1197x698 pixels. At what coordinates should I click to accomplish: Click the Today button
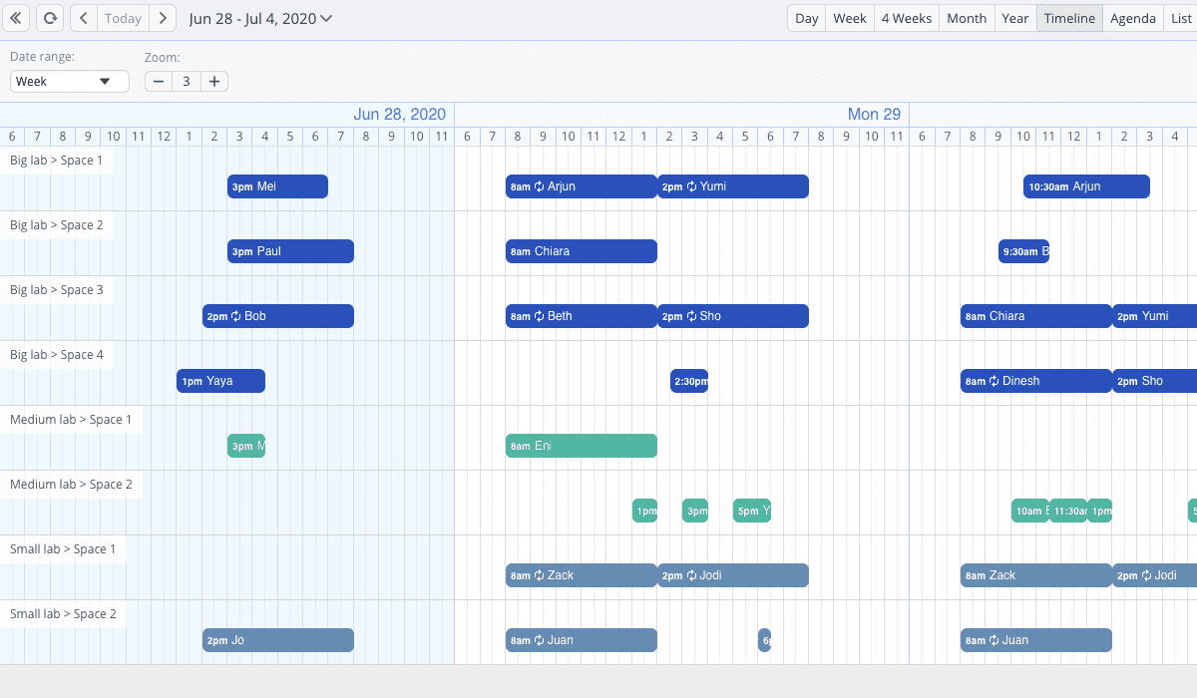coord(123,18)
